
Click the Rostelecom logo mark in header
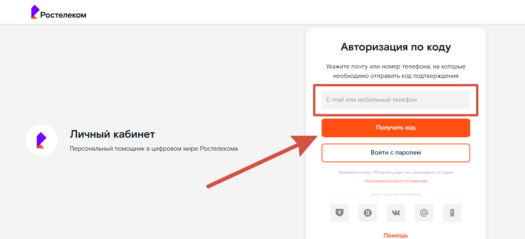click(35, 12)
